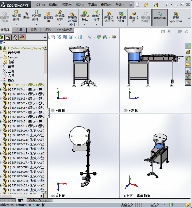Screen dimensions: 192x208
Task: Open the ConfigurationManager tab icon
Action: tap(15, 37)
